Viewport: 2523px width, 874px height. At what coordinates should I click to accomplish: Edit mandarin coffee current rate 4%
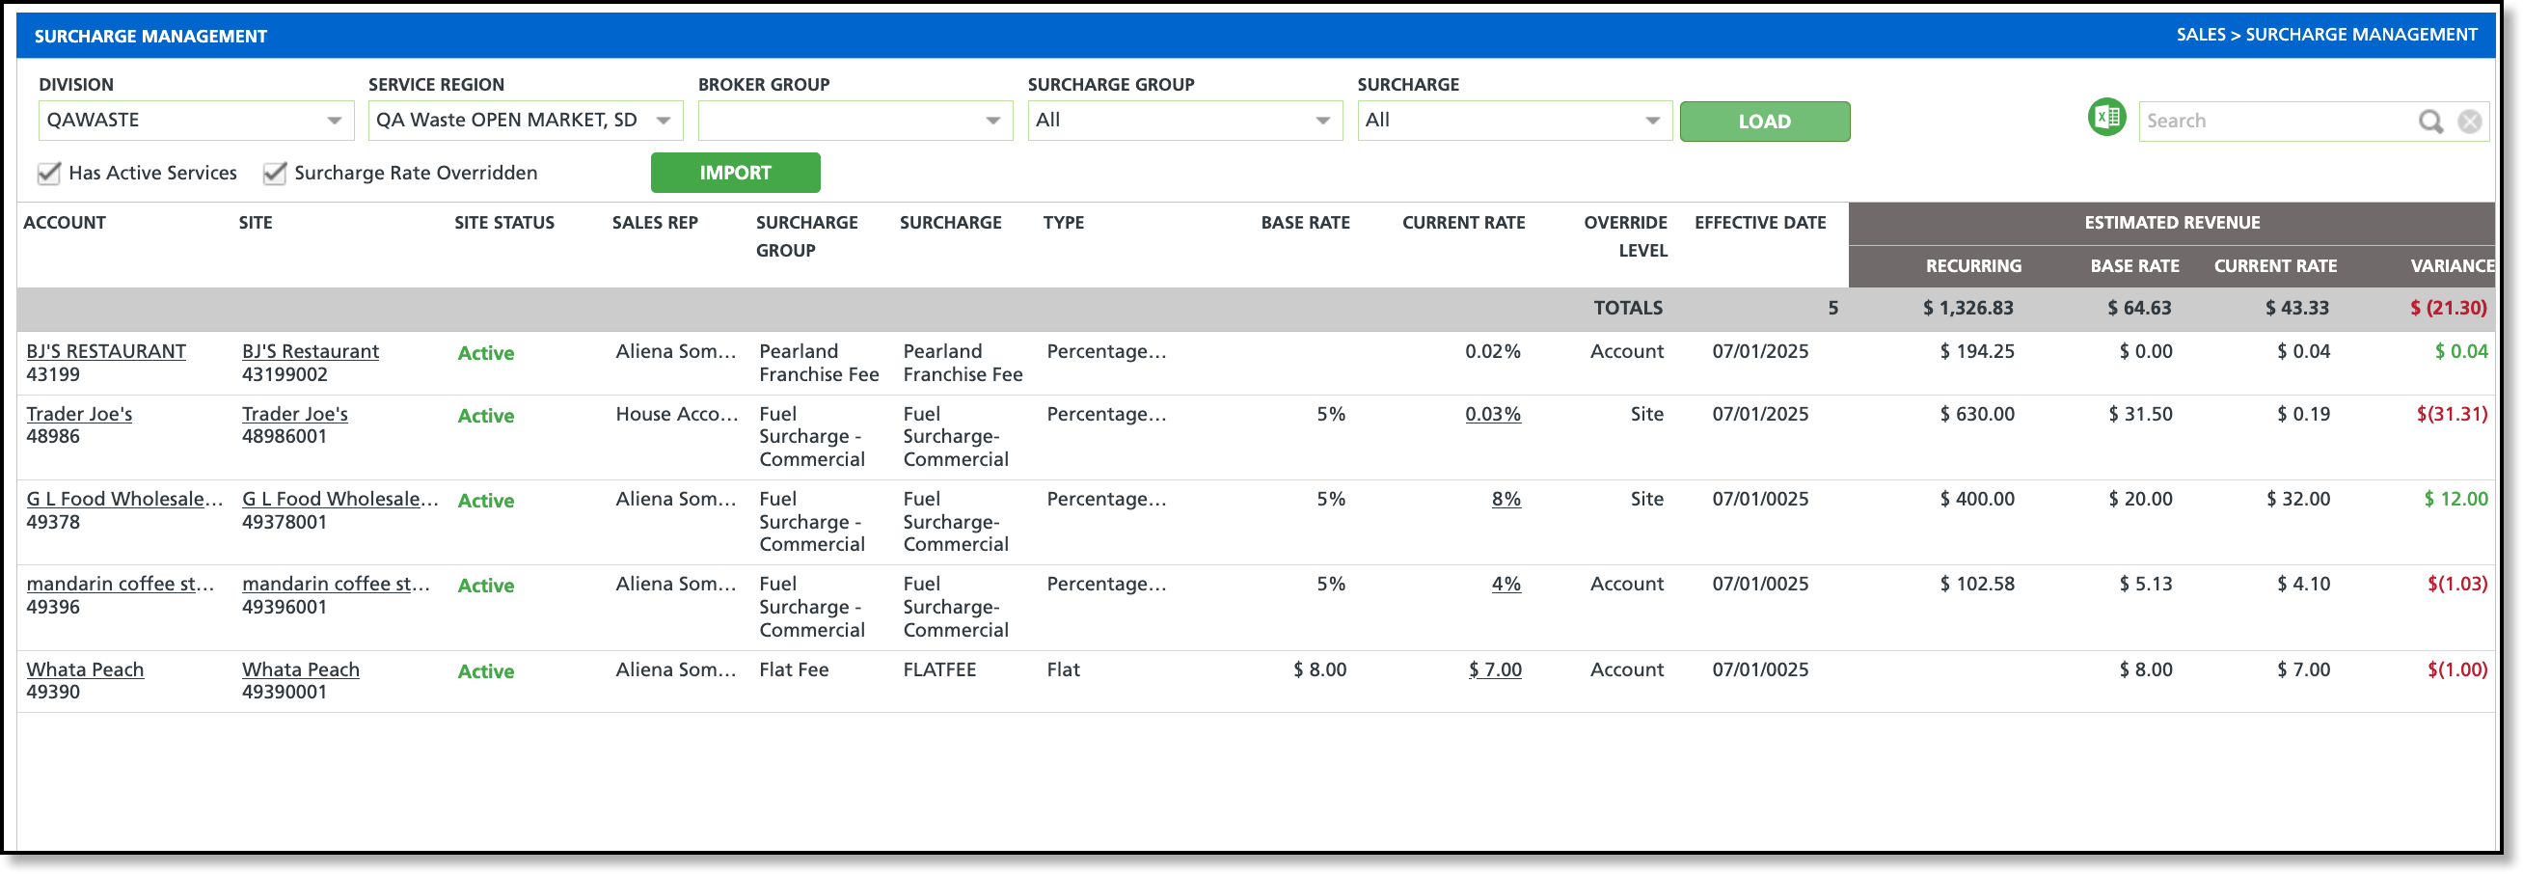coord(1506,584)
